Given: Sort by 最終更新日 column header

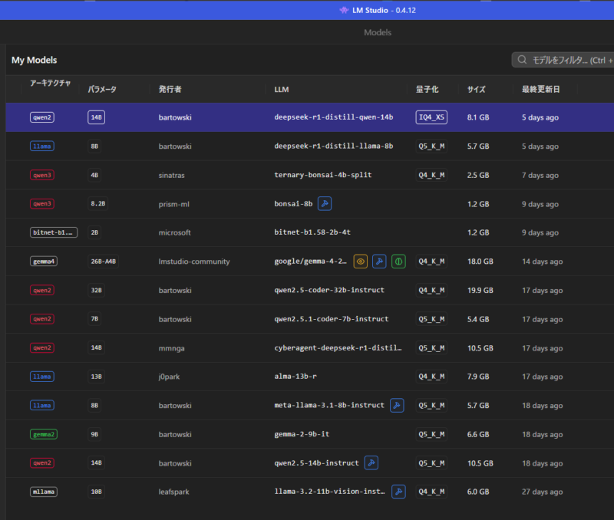Looking at the screenshot, I should (x=541, y=89).
